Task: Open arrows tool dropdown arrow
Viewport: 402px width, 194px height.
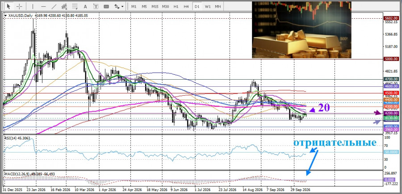Action: pyautogui.click(x=122, y=7)
